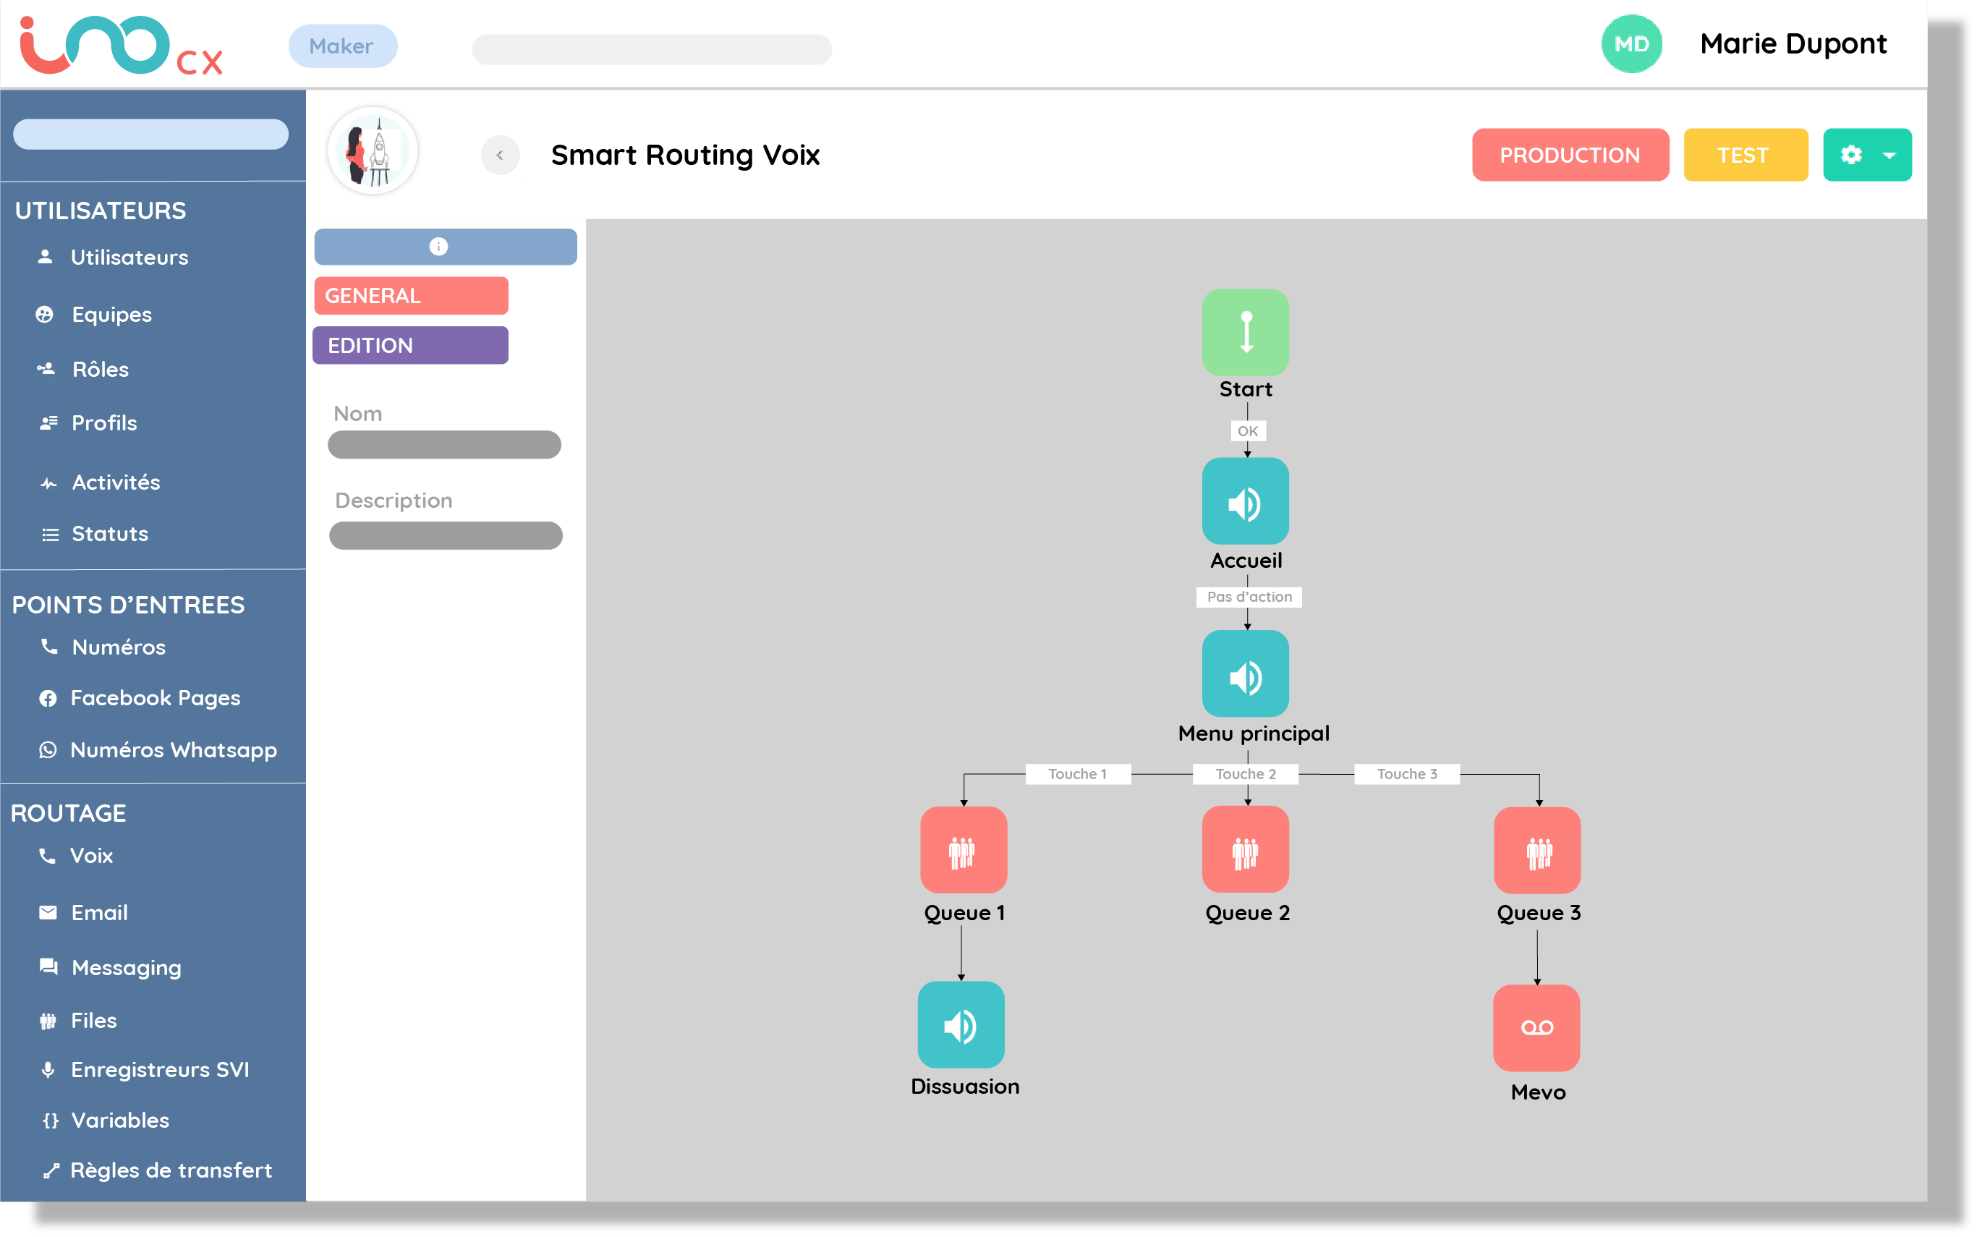The height and width of the screenshot is (1237, 1977).
Task: Click the settings gear icon
Action: coord(1851,155)
